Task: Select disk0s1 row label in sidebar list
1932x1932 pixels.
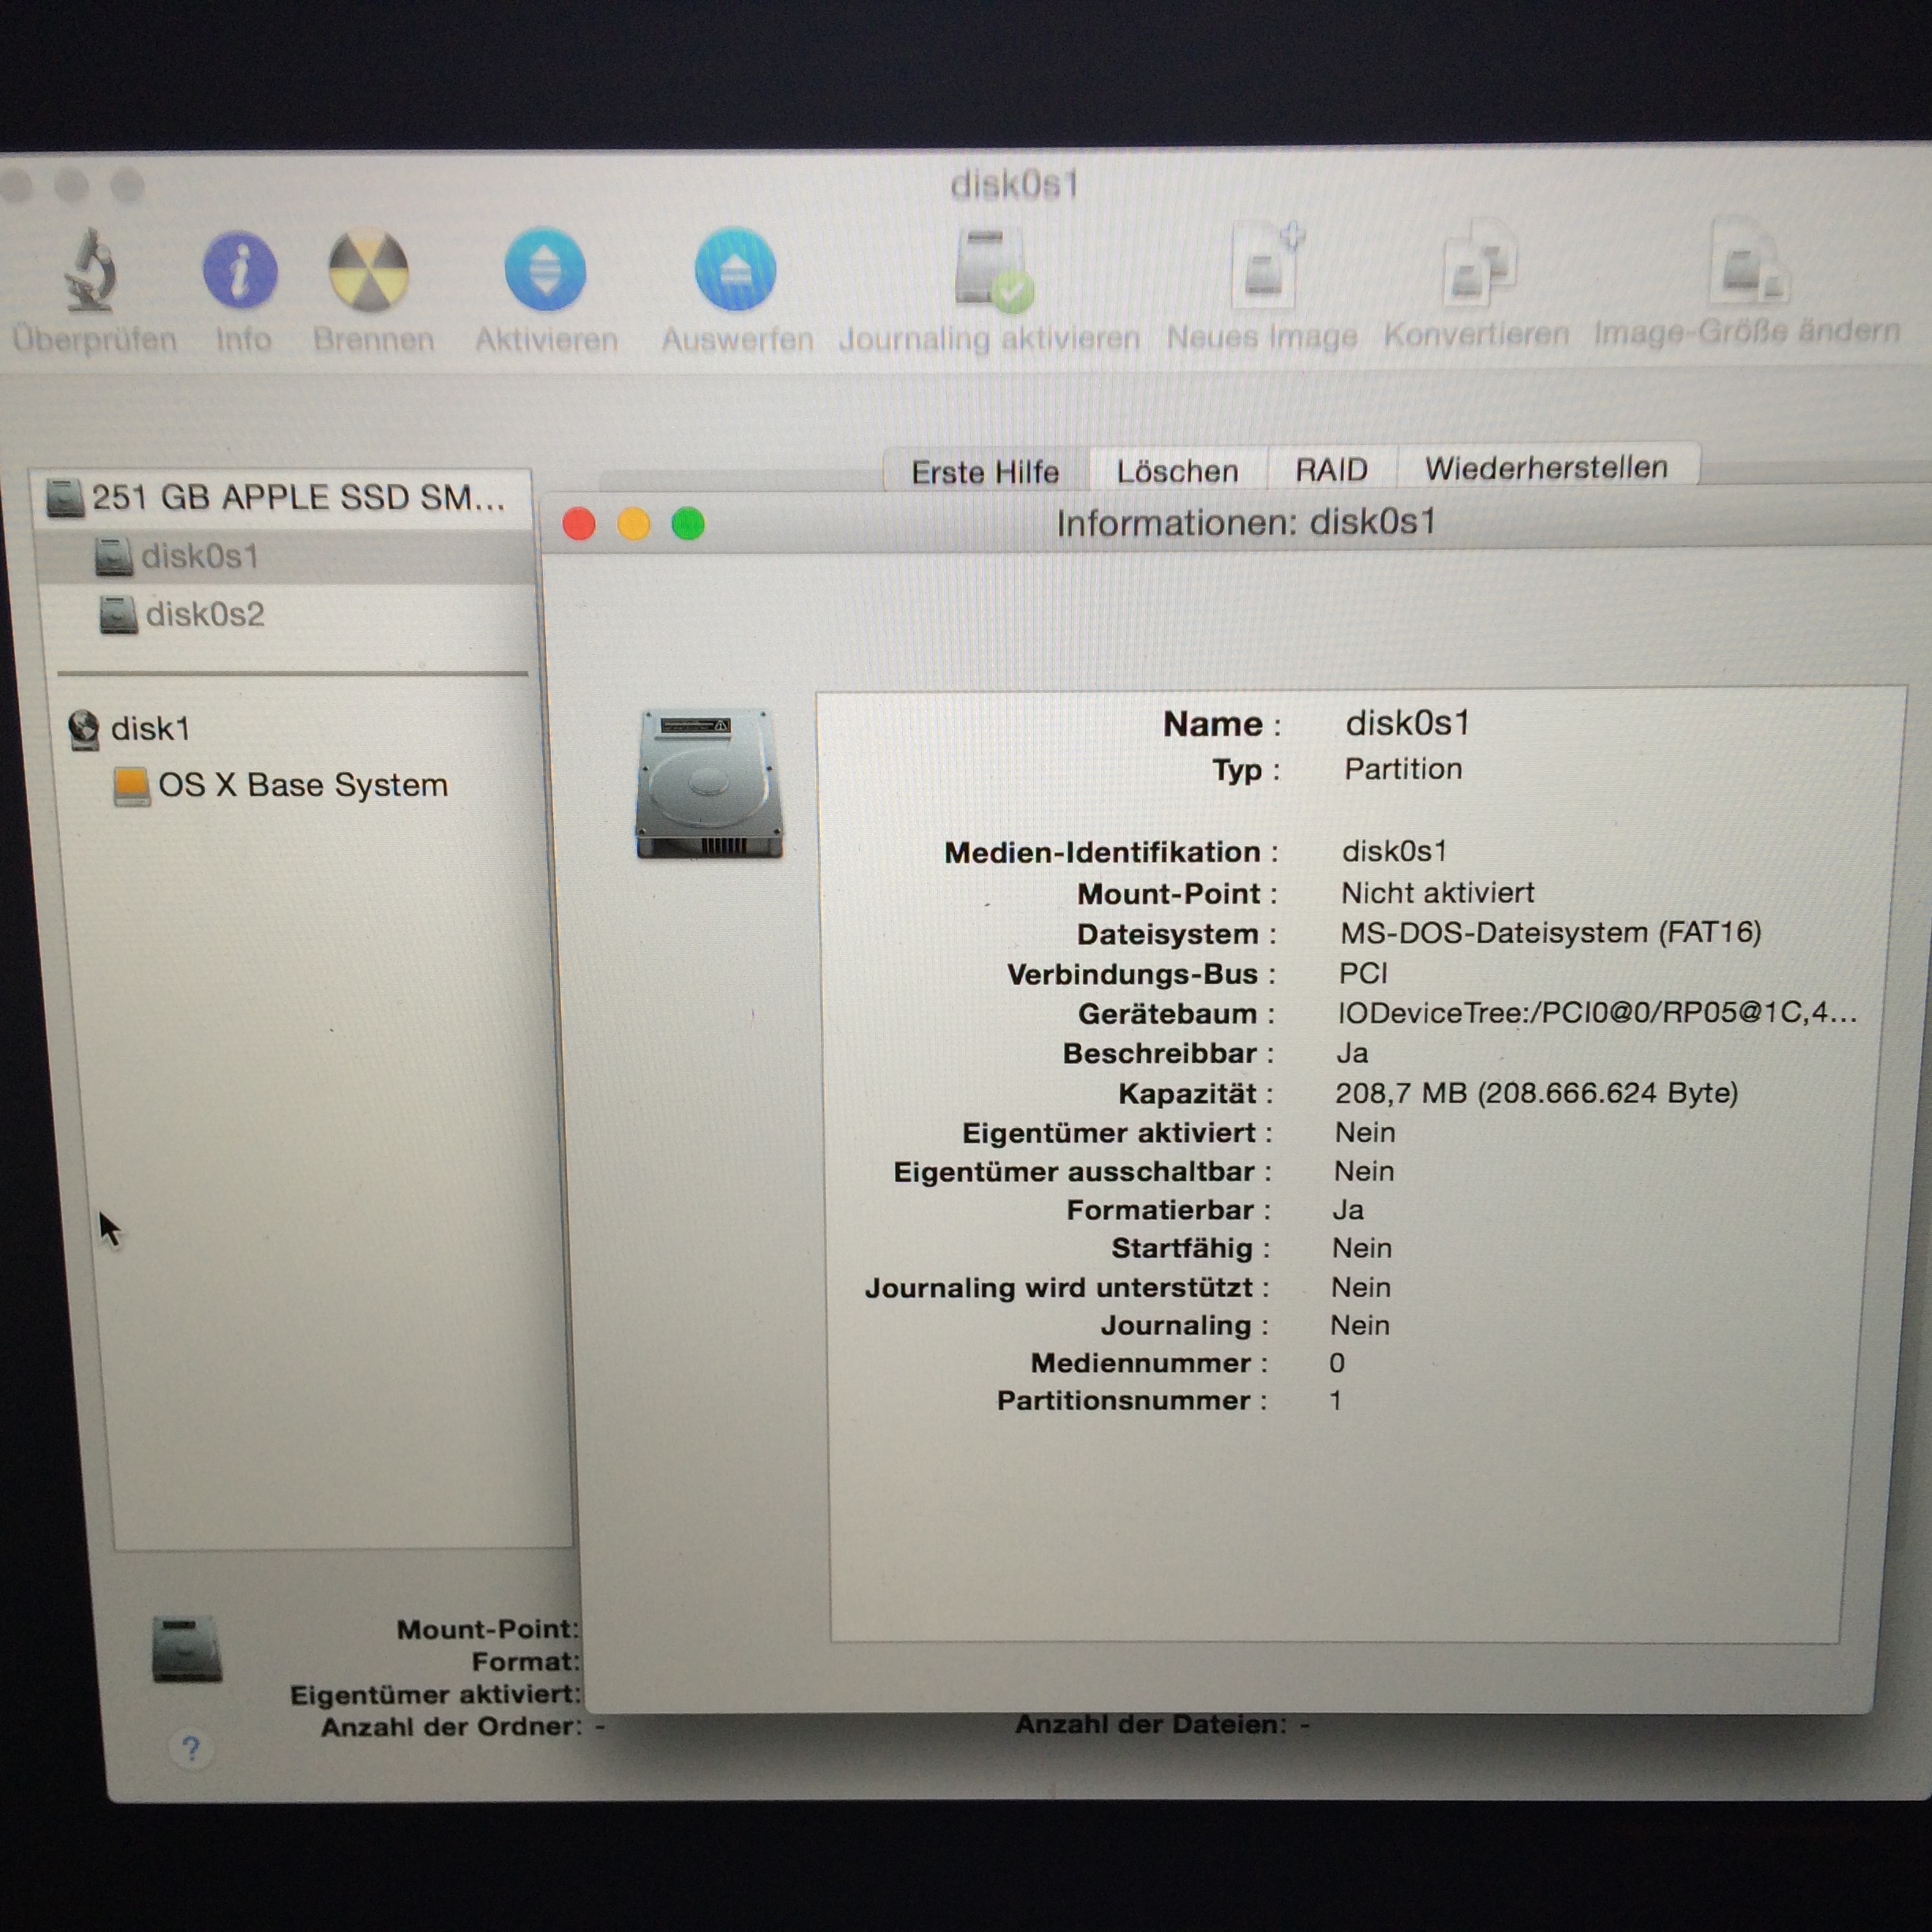Action: (x=200, y=556)
